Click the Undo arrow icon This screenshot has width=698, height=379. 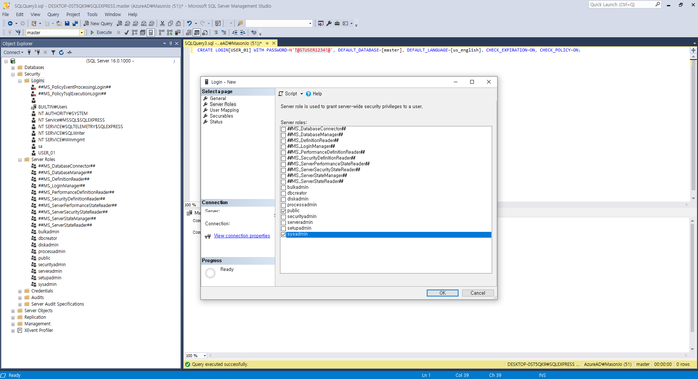pos(189,23)
